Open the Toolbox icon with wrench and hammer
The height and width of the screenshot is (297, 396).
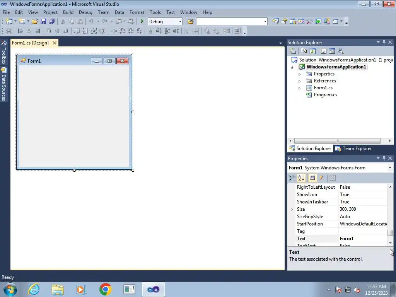tap(310, 22)
